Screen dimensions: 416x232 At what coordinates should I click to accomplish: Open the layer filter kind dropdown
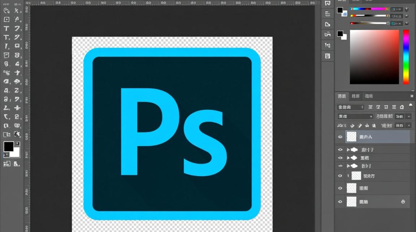[350, 107]
